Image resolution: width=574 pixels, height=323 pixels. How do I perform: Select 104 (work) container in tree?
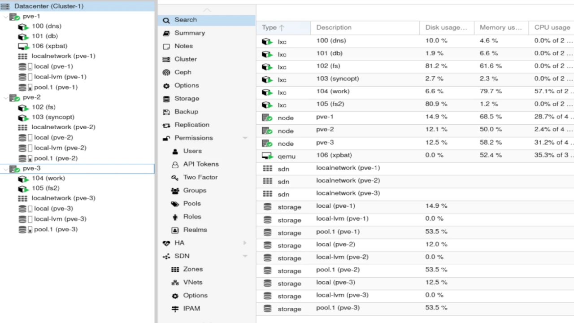pos(48,179)
